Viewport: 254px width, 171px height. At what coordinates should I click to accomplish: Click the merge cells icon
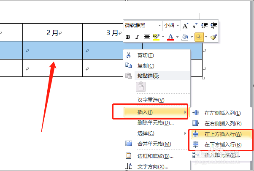[129, 144]
